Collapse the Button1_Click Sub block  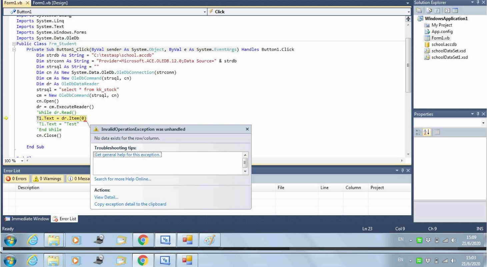click(14, 49)
